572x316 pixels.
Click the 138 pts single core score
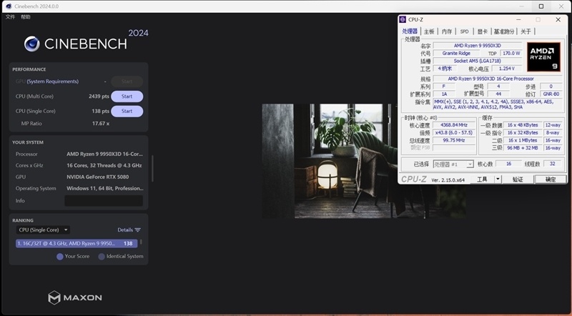click(x=100, y=111)
